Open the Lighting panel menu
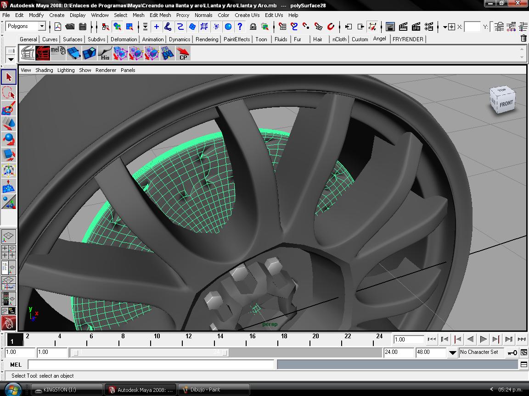Image resolution: width=529 pixels, height=396 pixels. click(66, 70)
